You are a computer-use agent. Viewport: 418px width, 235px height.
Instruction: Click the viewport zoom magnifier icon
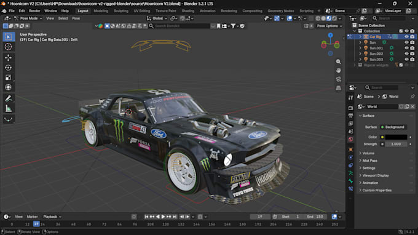pos(338,62)
